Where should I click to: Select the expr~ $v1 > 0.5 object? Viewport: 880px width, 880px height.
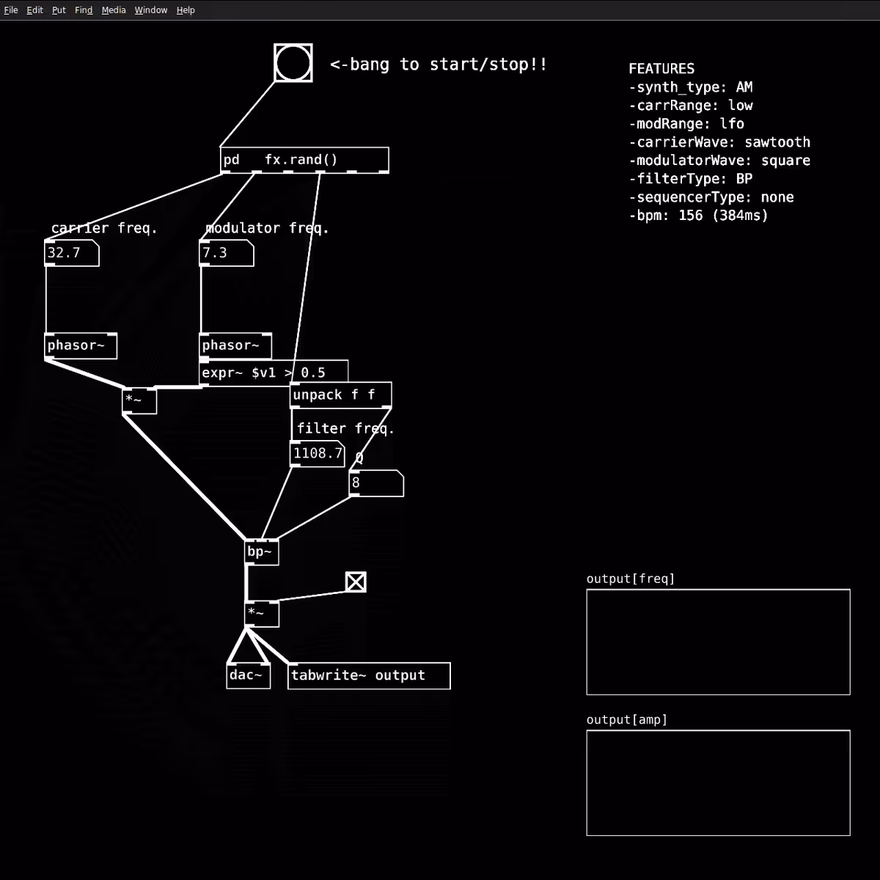tap(274, 373)
